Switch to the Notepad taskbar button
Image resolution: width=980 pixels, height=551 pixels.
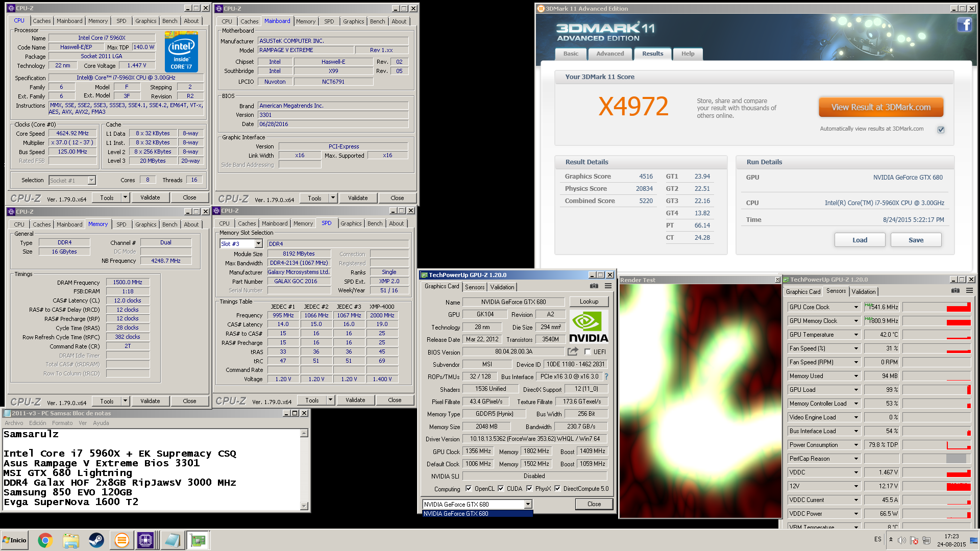coord(172,540)
